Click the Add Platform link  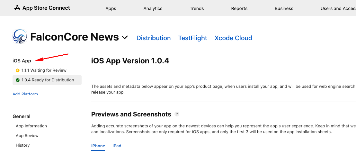tap(25, 94)
